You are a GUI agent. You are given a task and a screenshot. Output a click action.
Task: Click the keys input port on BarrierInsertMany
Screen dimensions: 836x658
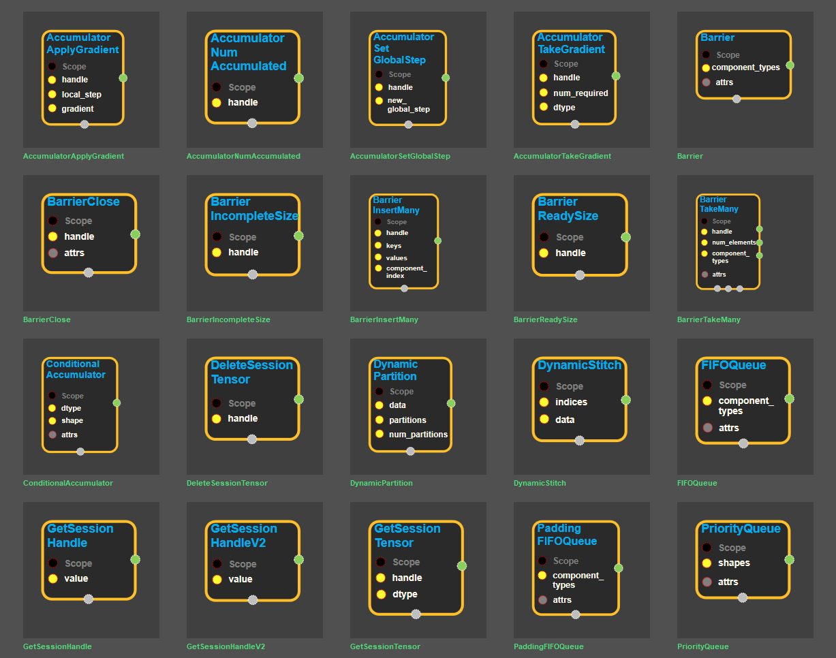pos(378,245)
